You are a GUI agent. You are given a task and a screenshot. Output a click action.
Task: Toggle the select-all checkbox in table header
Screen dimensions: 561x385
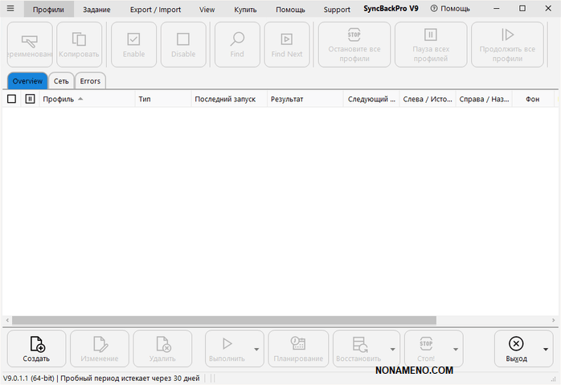[11, 99]
